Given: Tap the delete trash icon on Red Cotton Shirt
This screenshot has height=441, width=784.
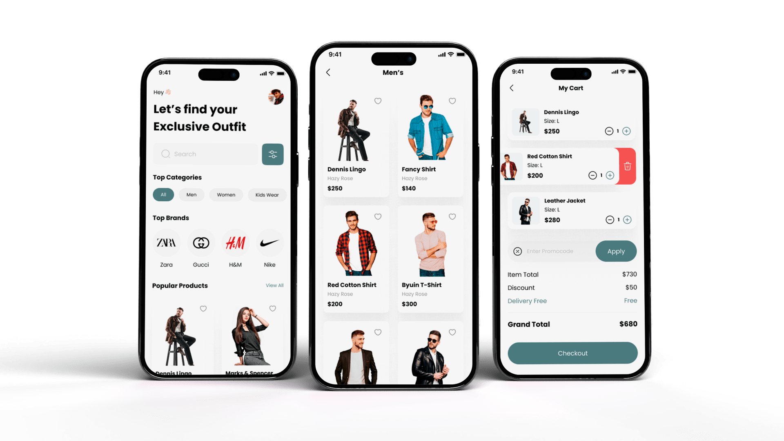Looking at the screenshot, I should [627, 166].
